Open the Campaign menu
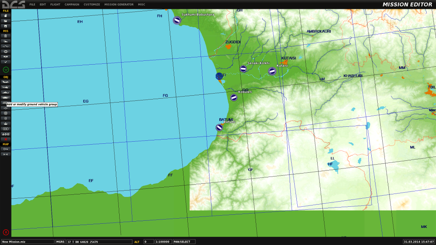 [x=72, y=5]
